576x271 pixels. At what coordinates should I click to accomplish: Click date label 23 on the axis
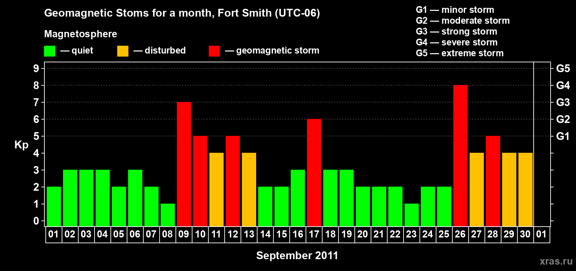(x=411, y=234)
